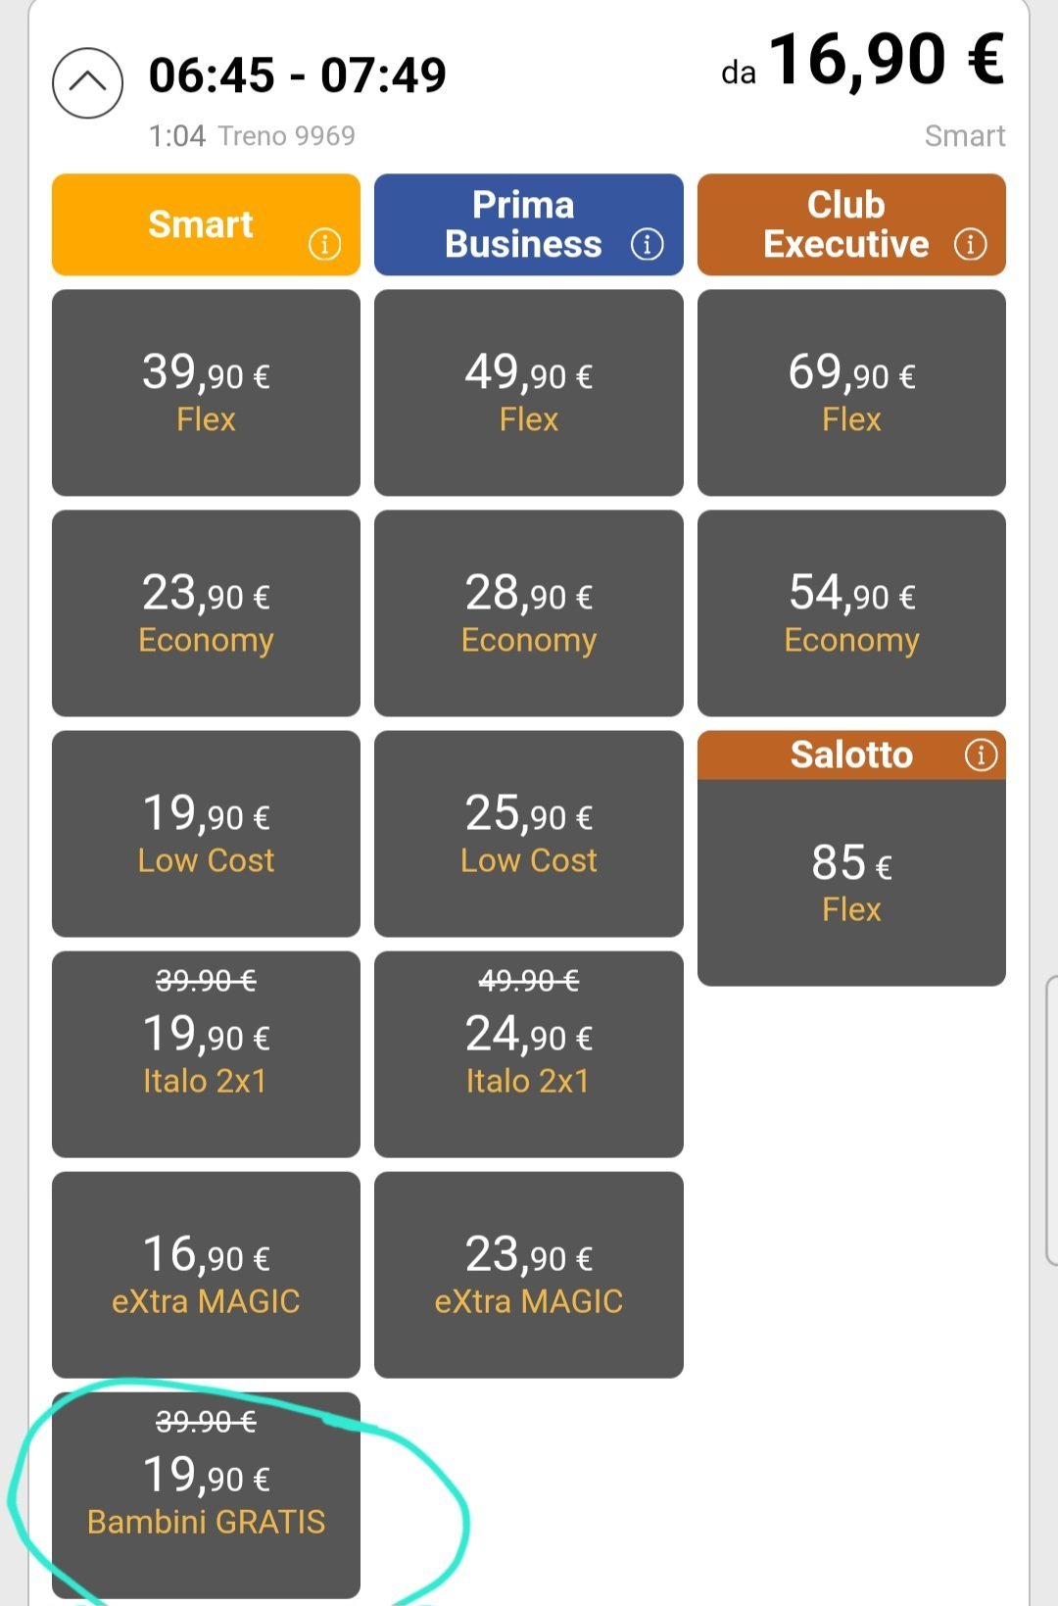
Task: Select Prima Business Economy fare 28,90 €
Action: coord(528,613)
